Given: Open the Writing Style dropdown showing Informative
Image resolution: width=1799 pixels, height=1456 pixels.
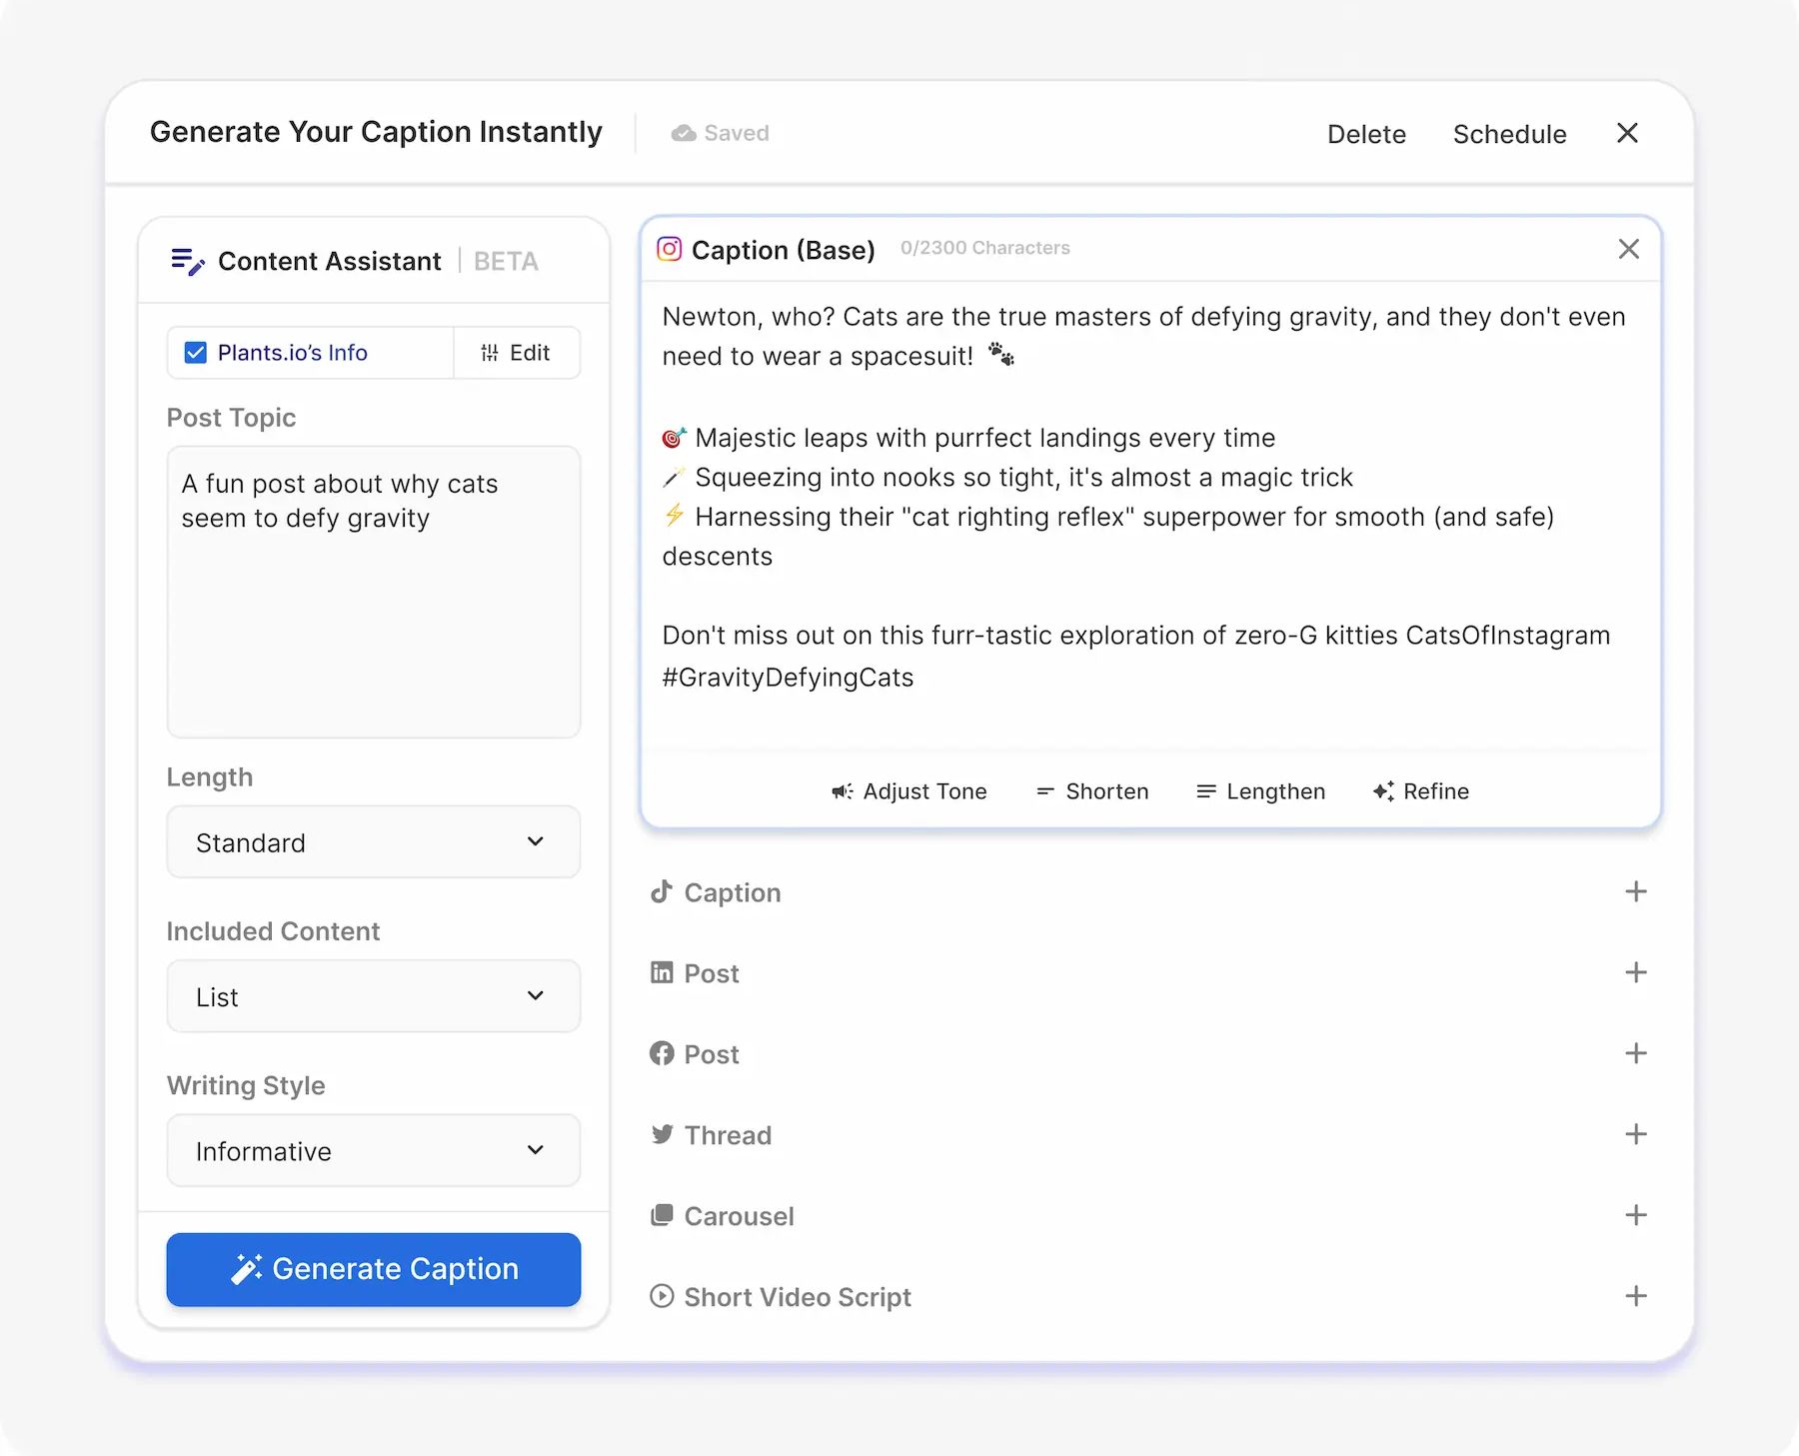Looking at the screenshot, I should (x=373, y=1151).
